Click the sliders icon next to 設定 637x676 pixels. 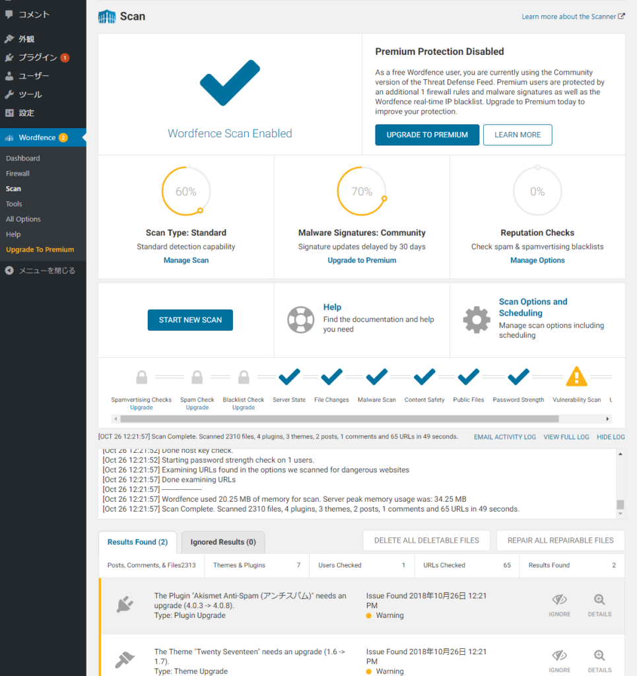click(x=9, y=113)
